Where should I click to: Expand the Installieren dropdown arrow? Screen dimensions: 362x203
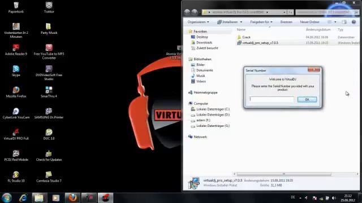pos(241,22)
